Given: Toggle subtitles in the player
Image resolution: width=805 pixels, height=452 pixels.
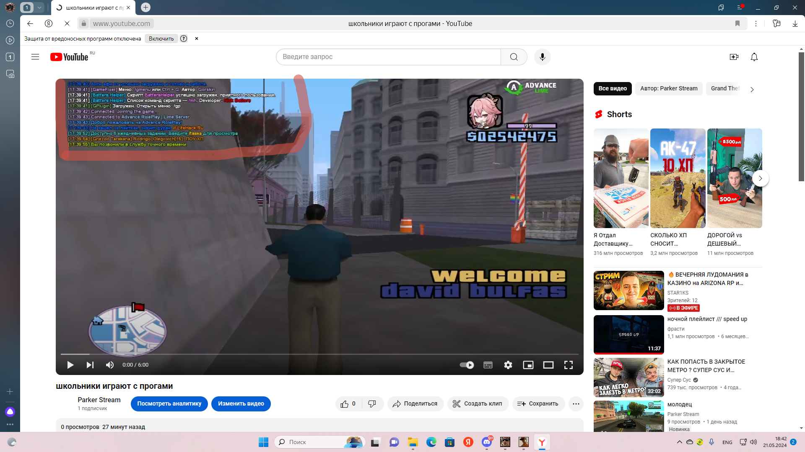Looking at the screenshot, I should point(488,365).
